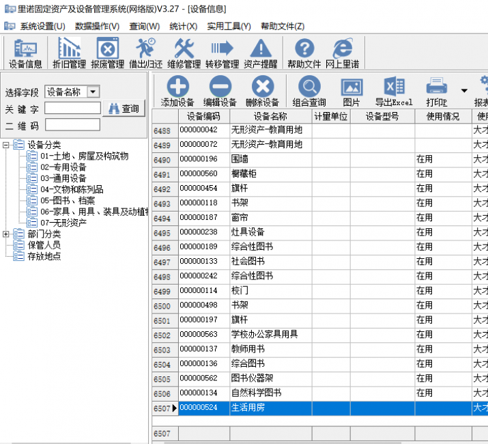The height and width of the screenshot is (444, 488).
Task: Click the 报废管理 scrap management icon
Action: (x=108, y=53)
